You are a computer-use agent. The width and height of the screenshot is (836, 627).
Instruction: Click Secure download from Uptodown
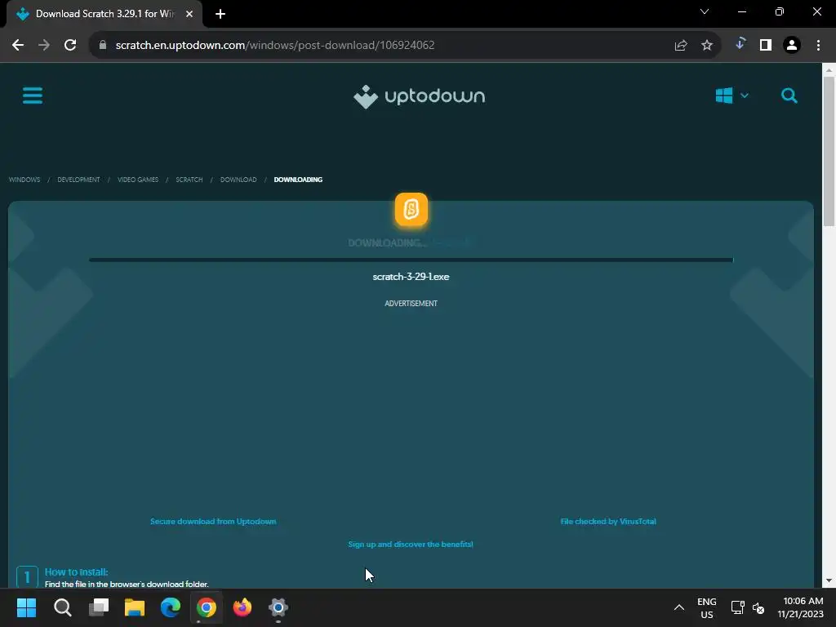[x=213, y=522]
